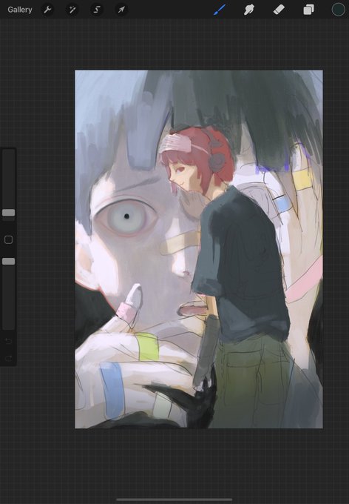Select the Brush tool
This screenshot has width=349, height=504.
[220, 10]
